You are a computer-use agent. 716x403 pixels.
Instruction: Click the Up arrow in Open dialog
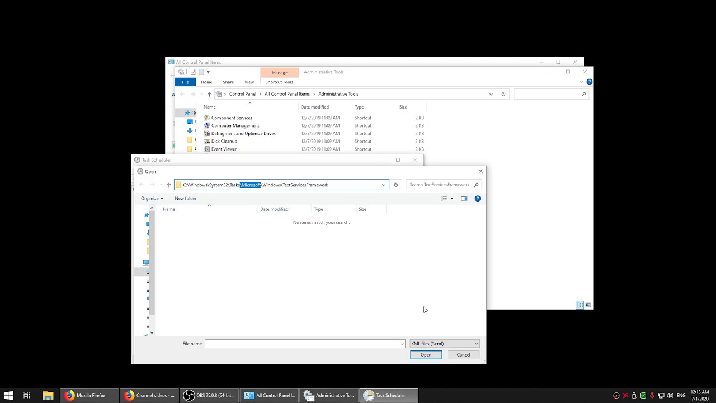click(169, 185)
